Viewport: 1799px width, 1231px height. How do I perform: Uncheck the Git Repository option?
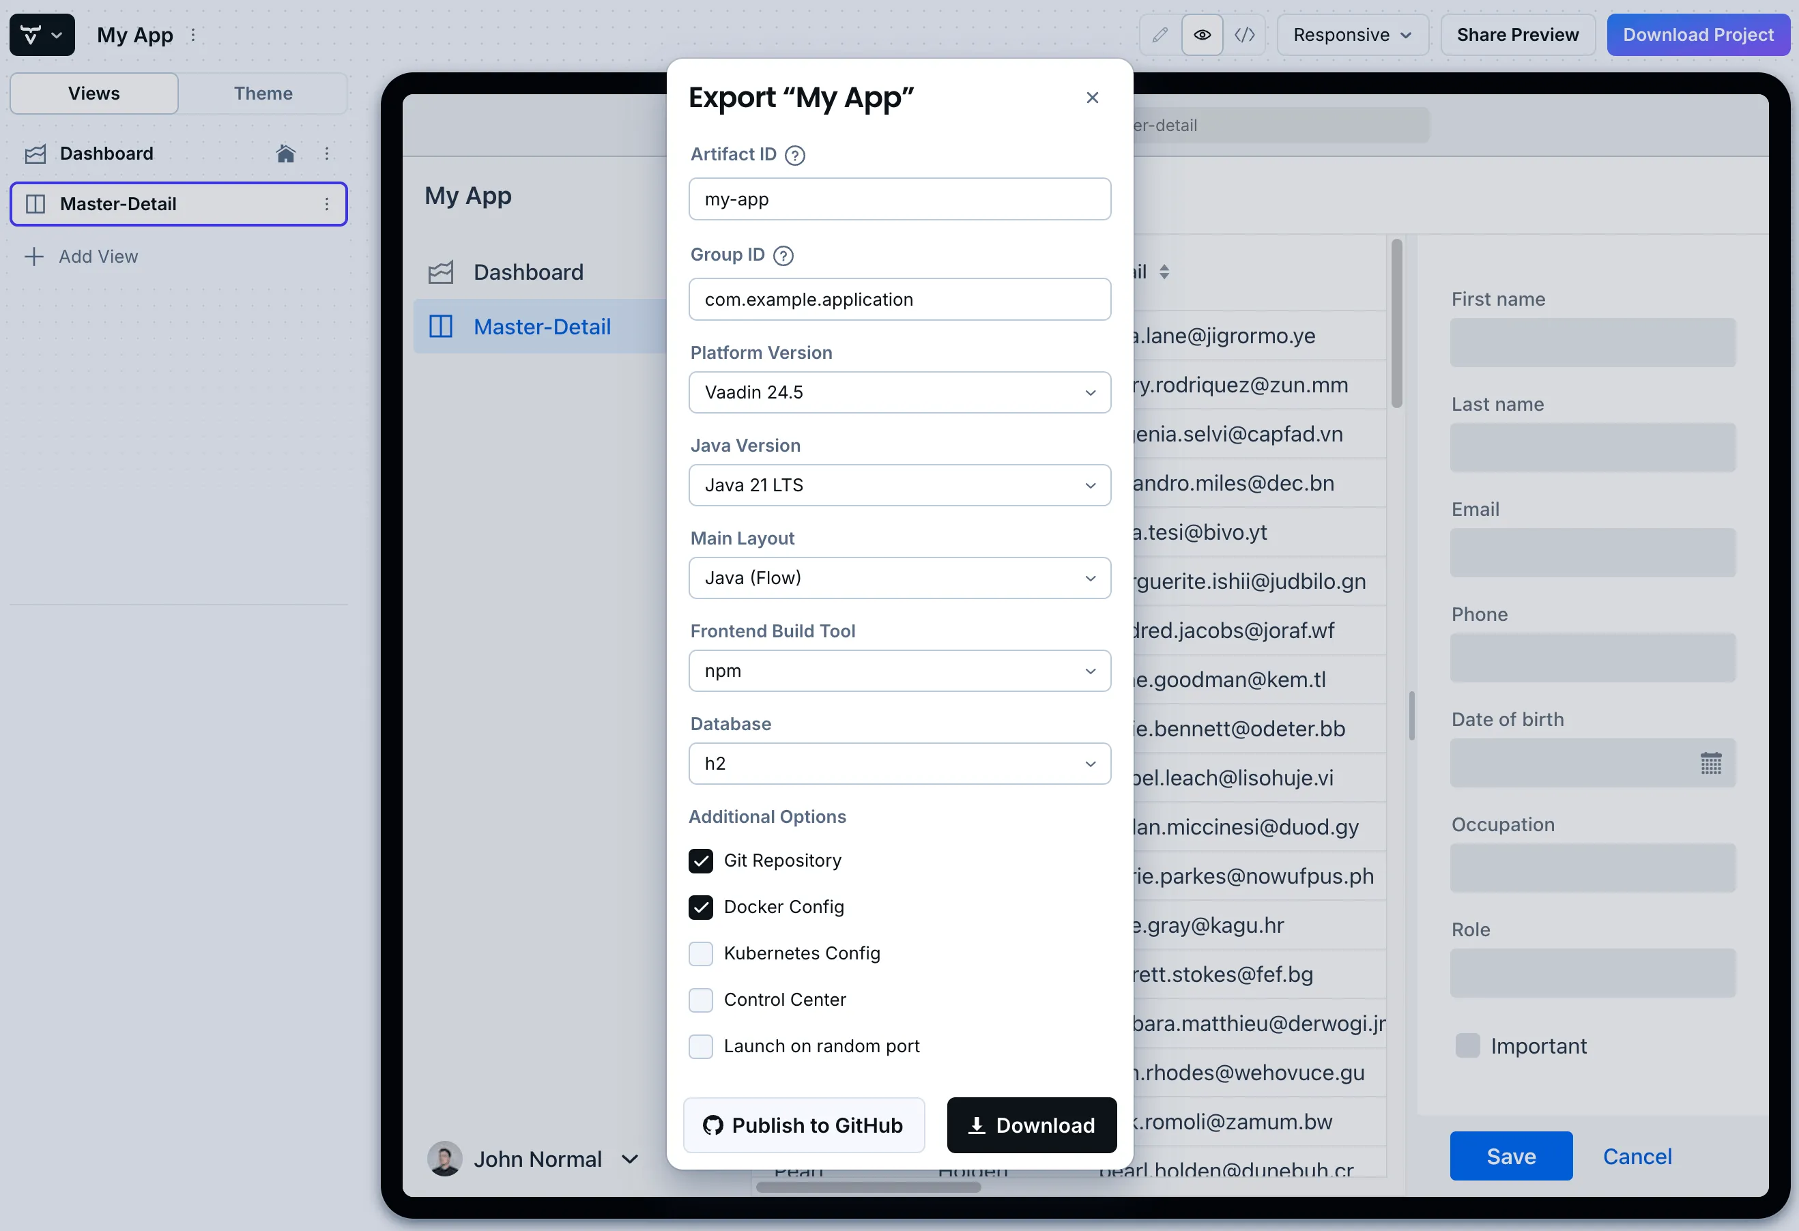pos(700,861)
